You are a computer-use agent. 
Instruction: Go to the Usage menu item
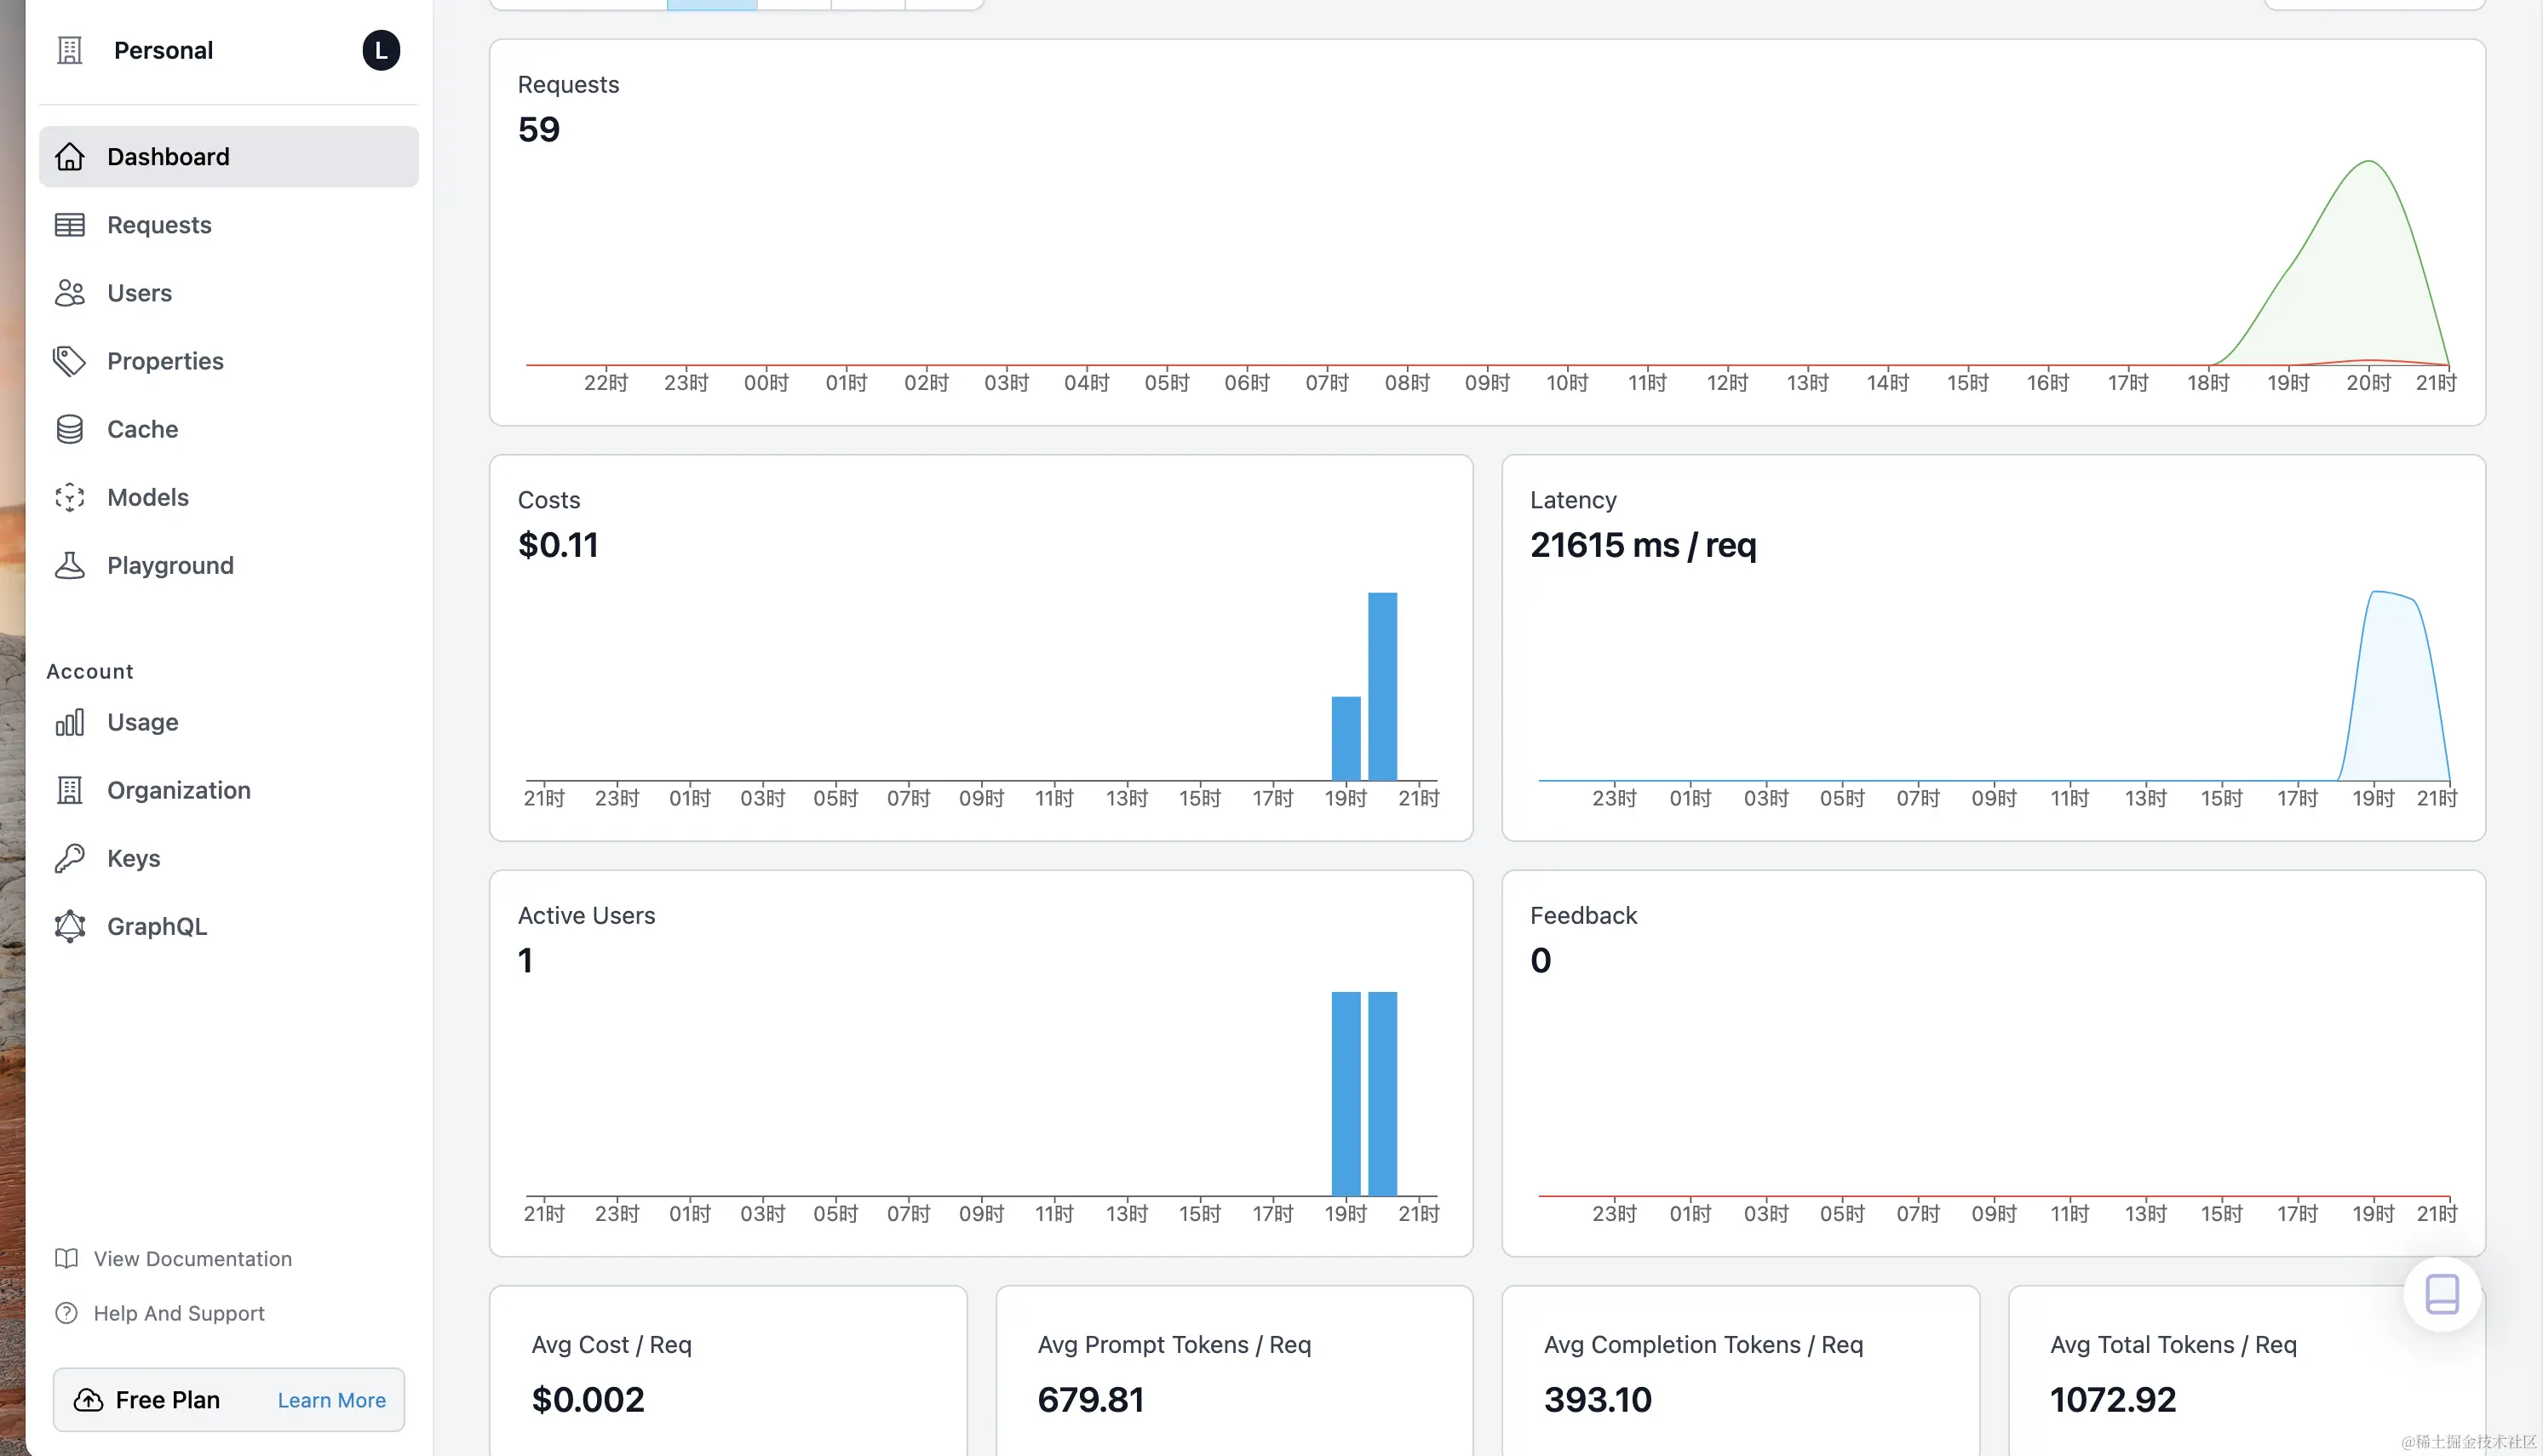point(142,722)
